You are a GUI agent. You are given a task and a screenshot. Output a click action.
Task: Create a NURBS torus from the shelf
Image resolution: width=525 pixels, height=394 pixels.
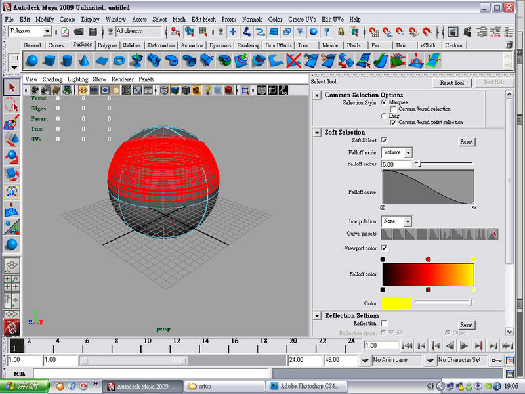pyautogui.click(x=119, y=60)
